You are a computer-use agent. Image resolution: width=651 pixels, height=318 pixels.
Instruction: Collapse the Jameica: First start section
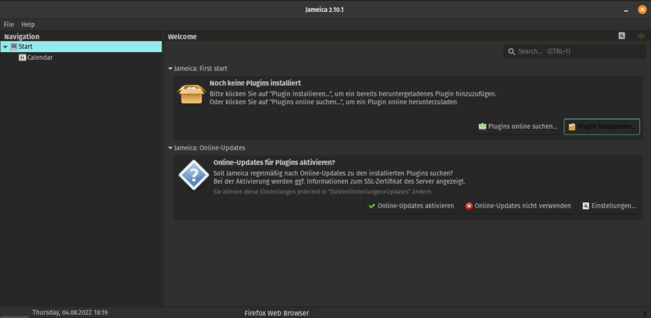click(170, 69)
